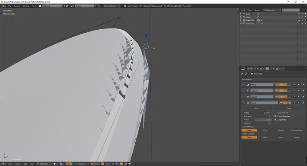The height and width of the screenshot is (166, 307).
Task: Click the Blender info editor icon top left
Action: [3, 6]
